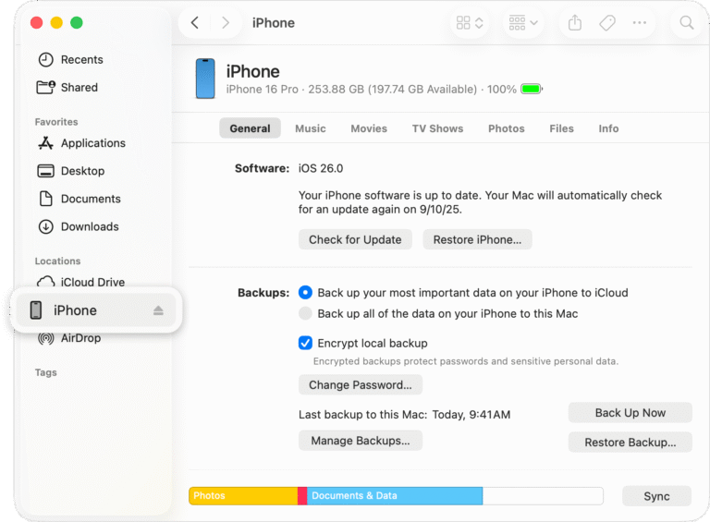Click the Restore iPhone... button

[477, 239]
